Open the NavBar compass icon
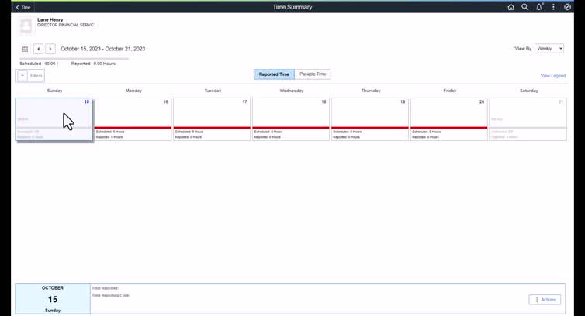Image resolution: width=585 pixels, height=316 pixels. click(567, 7)
